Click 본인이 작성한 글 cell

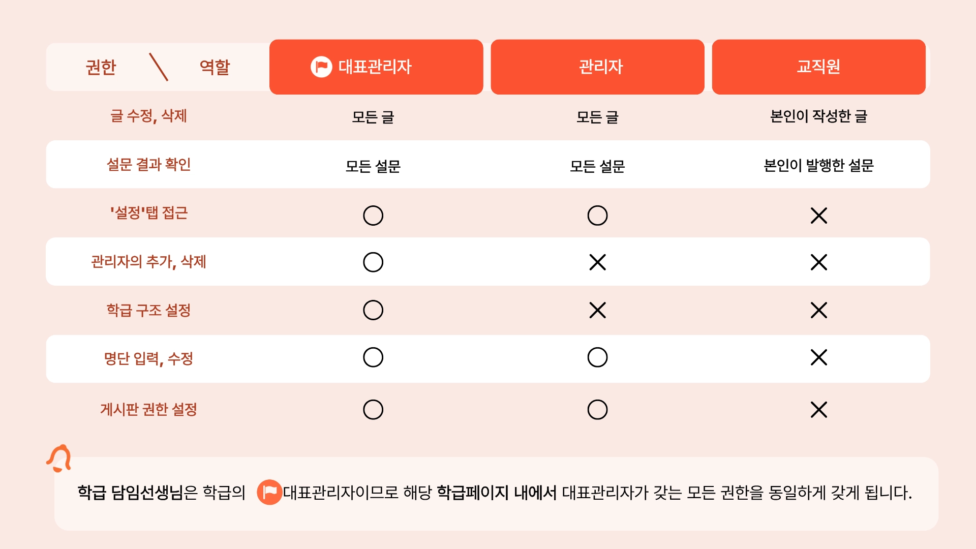tap(818, 116)
